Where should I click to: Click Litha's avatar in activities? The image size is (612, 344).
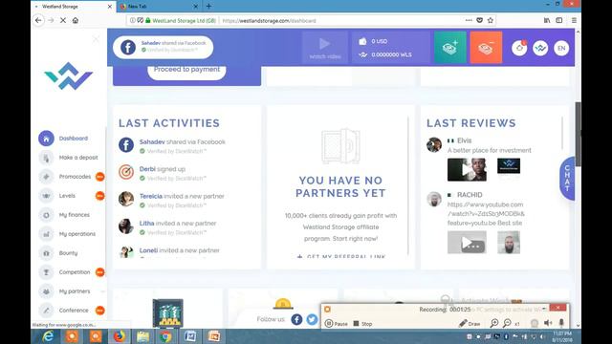126,226
